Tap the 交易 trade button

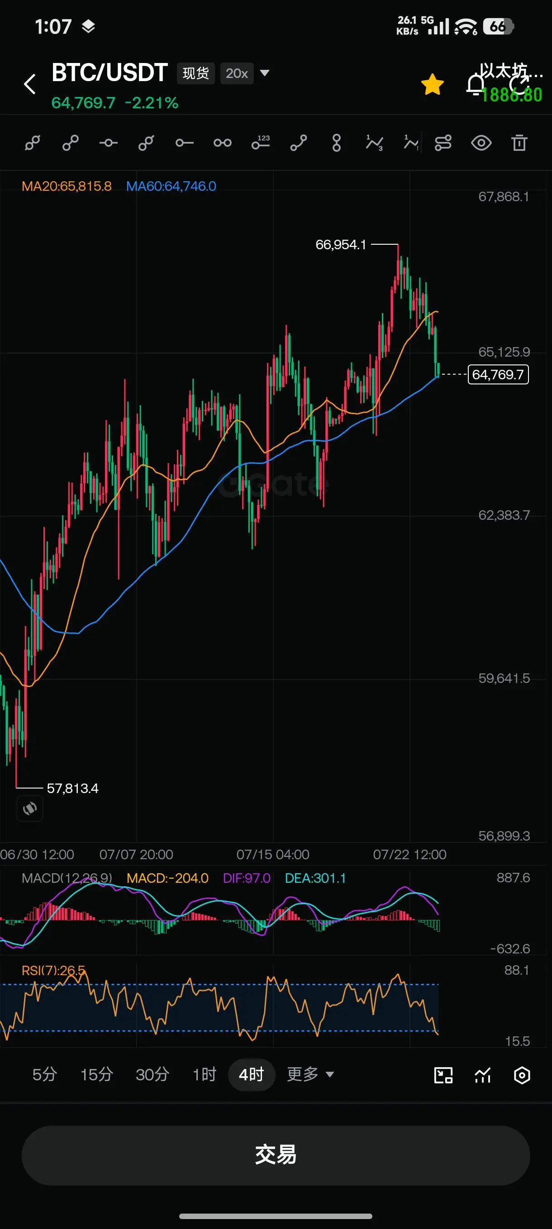(x=276, y=1155)
